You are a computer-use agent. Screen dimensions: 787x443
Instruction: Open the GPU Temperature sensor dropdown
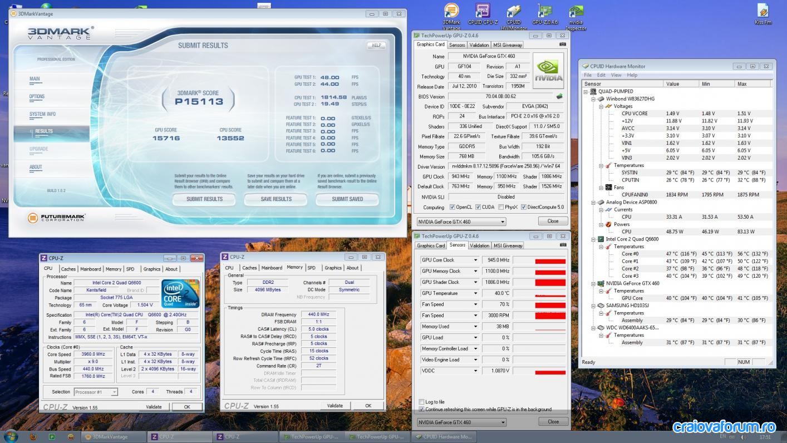click(x=475, y=293)
